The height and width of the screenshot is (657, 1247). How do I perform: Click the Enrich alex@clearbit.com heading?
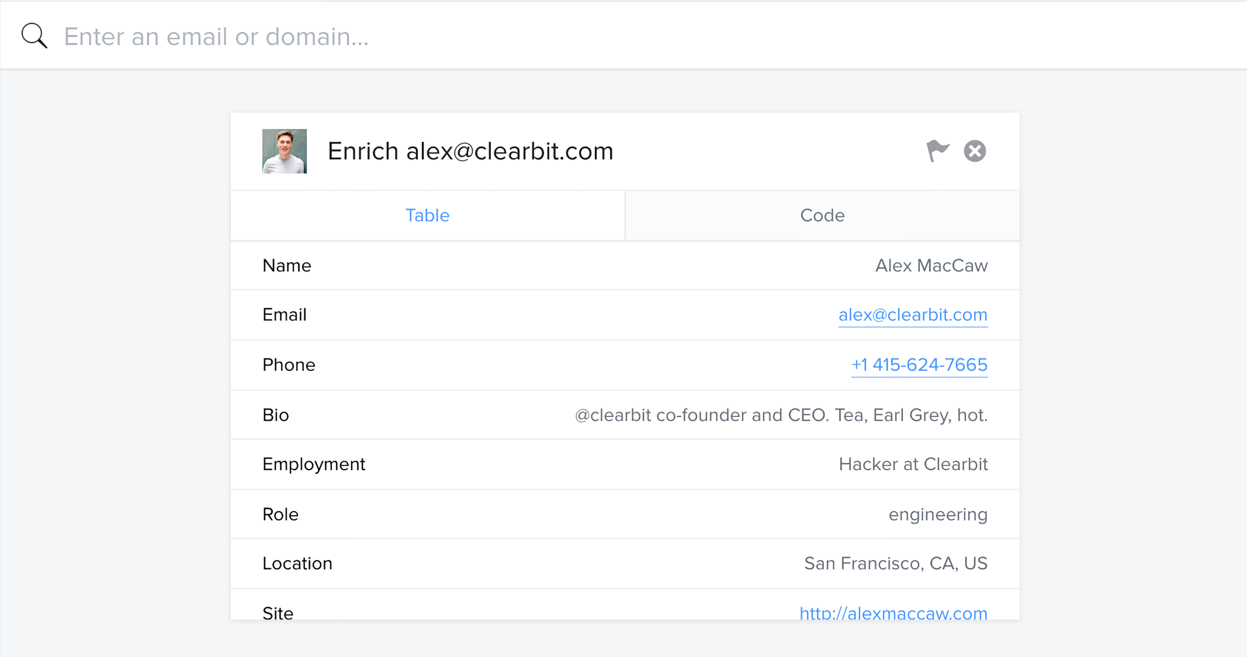470,151
